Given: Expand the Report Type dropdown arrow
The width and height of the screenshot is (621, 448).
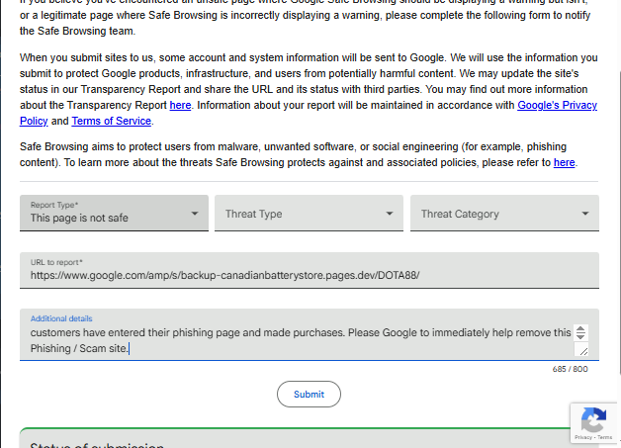Looking at the screenshot, I should (x=194, y=213).
